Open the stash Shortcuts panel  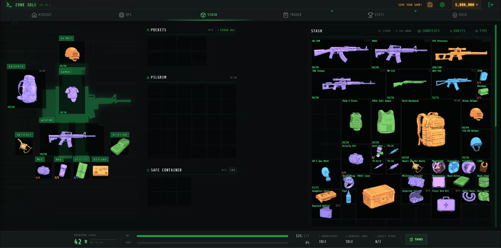point(429,31)
